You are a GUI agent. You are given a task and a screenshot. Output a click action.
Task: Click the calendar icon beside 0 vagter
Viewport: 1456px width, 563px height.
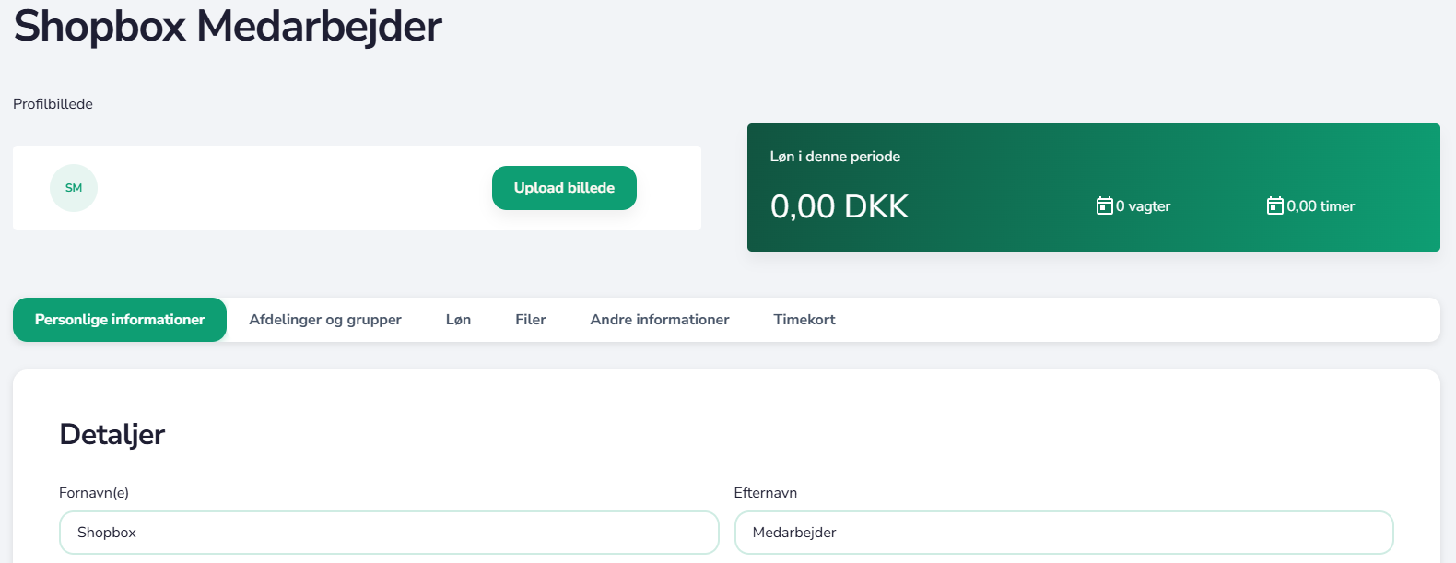tap(1104, 205)
